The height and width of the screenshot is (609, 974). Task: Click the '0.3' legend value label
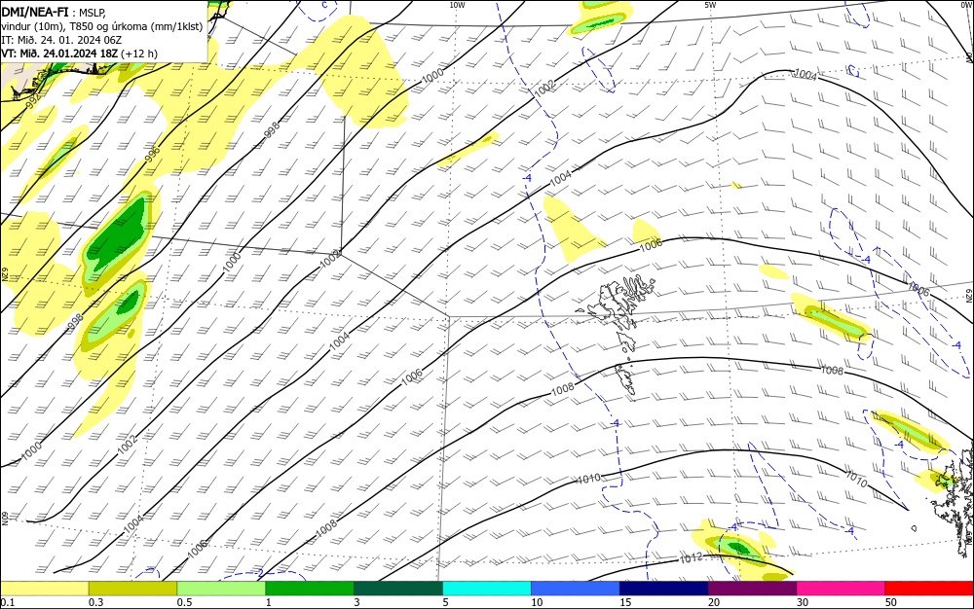tap(95, 602)
